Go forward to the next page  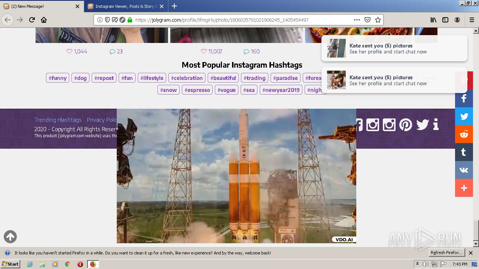coord(20,20)
